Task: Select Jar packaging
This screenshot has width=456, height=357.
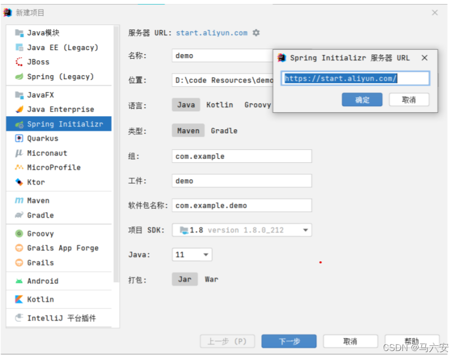Action: pyautogui.click(x=185, y=279)
